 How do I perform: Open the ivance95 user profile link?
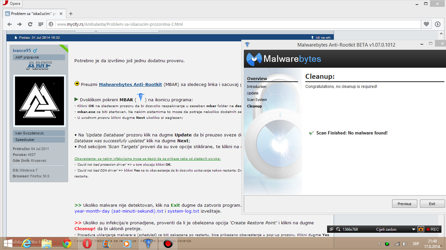(x=22, y=50)
